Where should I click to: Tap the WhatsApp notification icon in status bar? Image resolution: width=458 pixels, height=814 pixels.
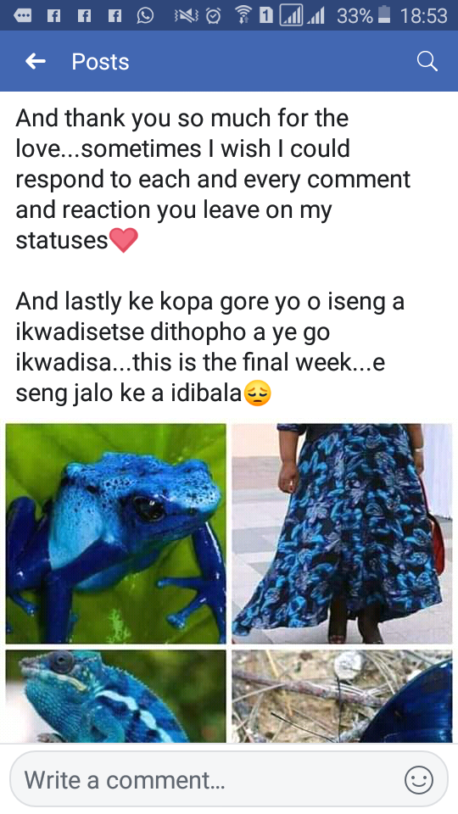click(x=145, y=15)
